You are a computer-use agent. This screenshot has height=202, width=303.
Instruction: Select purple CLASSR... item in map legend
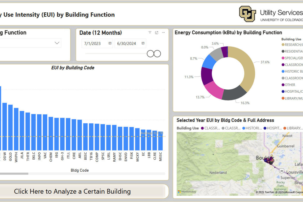click(x=211, y=128)
